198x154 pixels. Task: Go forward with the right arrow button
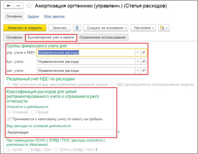18,6
